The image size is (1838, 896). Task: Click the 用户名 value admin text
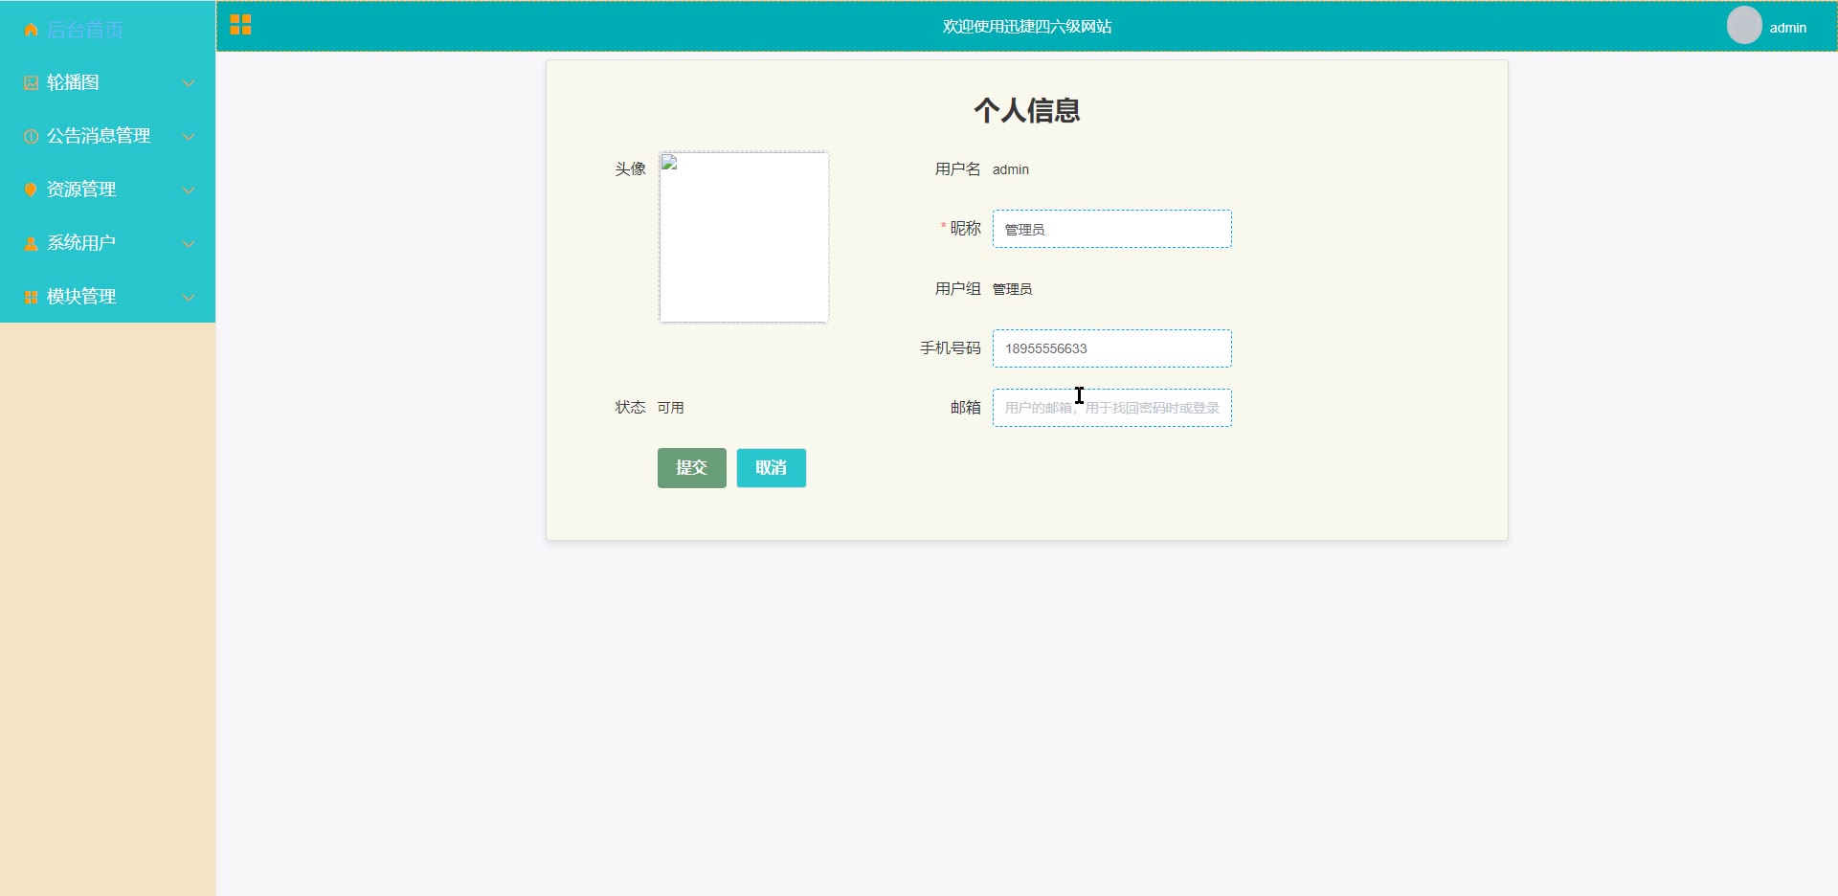(x=1010, y=169)
